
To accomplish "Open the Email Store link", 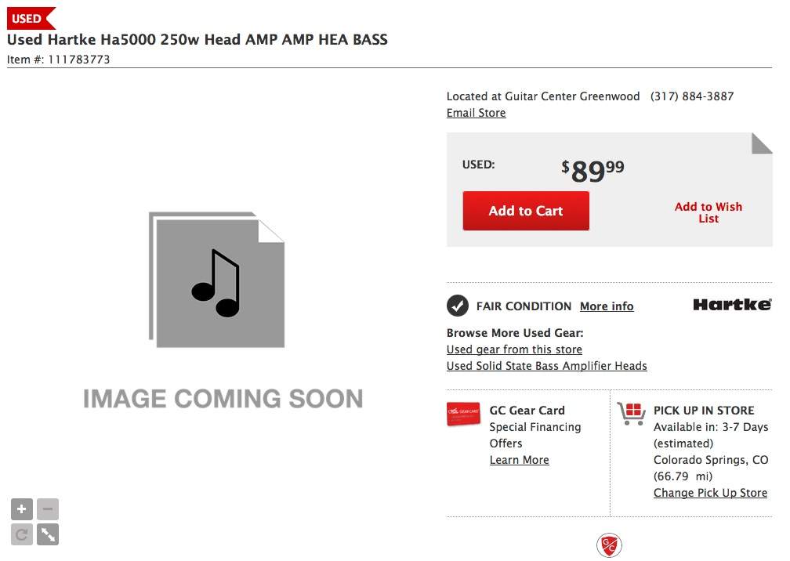I will (477, 113).
